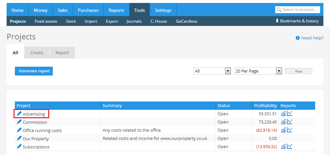The width and height of the screenshot is (330, 155).
Task: Open bar chart report for Subscriptions
Action: (x=283, y=146)
